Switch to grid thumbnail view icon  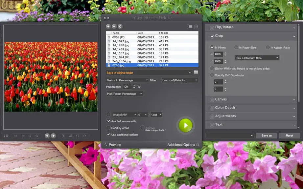tap(196, 27)
